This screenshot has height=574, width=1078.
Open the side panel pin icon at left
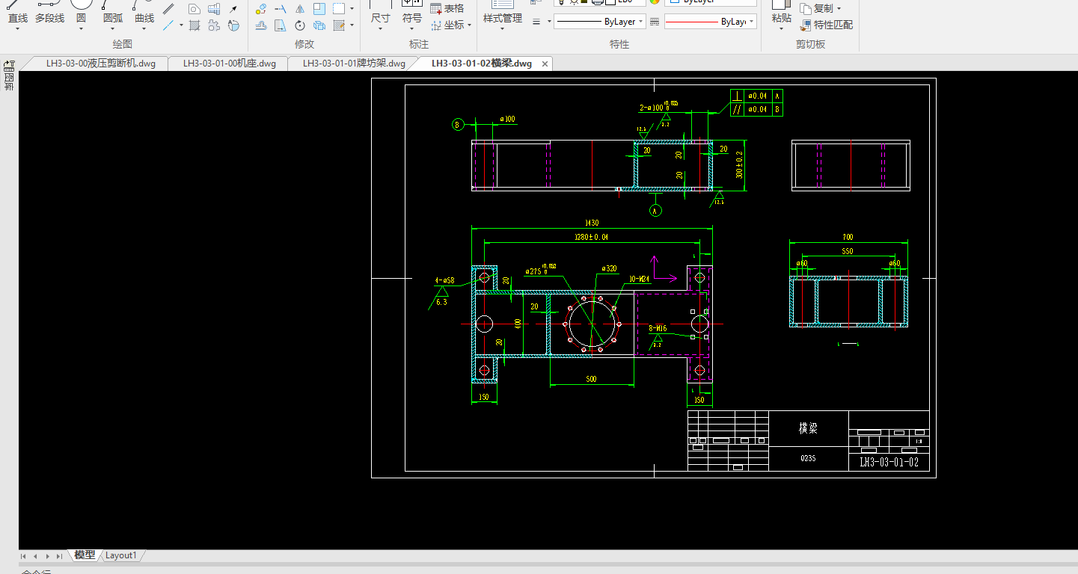click(9, 65)
